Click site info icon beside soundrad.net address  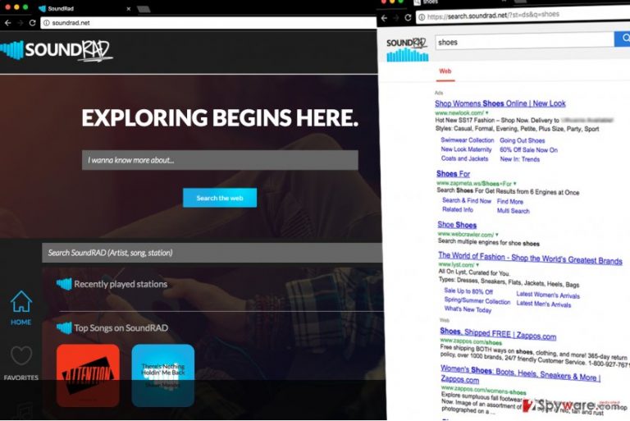[x=47, y=23]
